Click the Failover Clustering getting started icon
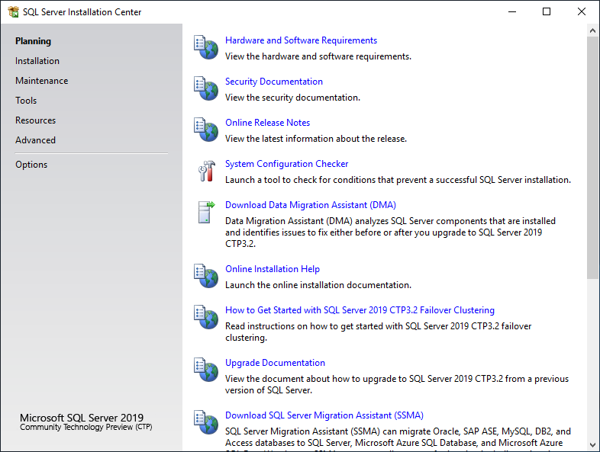The image size is (600, 452). click(206, 317)
